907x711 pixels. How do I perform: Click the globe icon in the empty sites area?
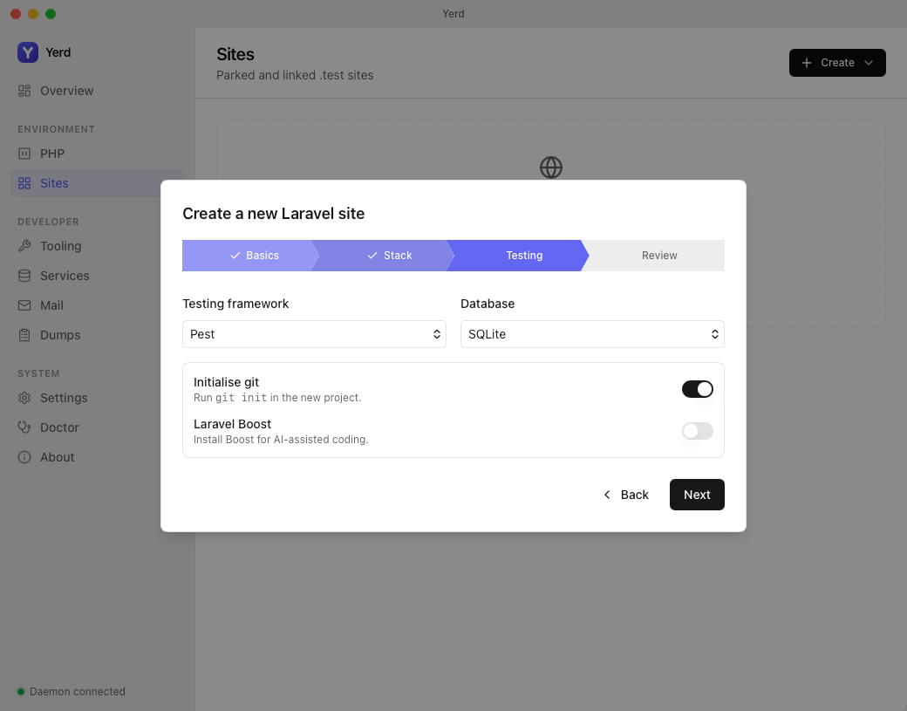550,167
